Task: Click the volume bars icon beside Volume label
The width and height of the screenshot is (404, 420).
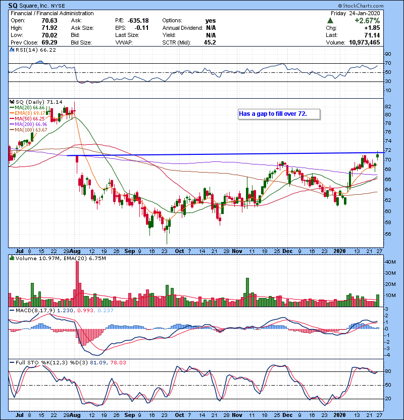Action: click(12, 258)
